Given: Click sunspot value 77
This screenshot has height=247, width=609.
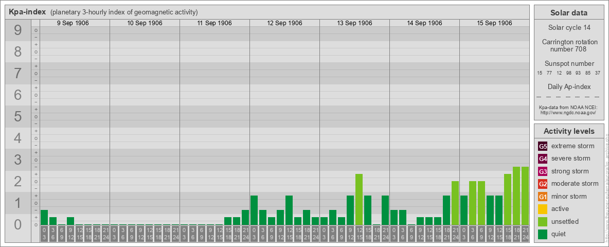Looking at the screenshot, I should tap(549, 73).
